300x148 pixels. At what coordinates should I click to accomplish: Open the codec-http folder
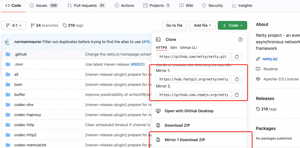pos(24,125)
